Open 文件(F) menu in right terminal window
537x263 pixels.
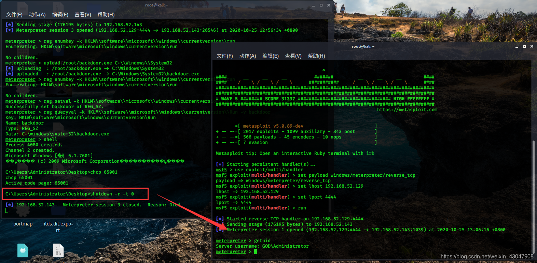tap(225, 56)
